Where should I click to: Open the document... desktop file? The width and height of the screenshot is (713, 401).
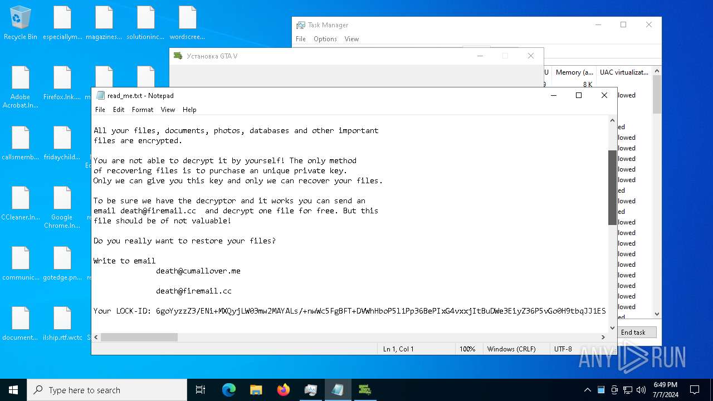click(x=21, y=324)
